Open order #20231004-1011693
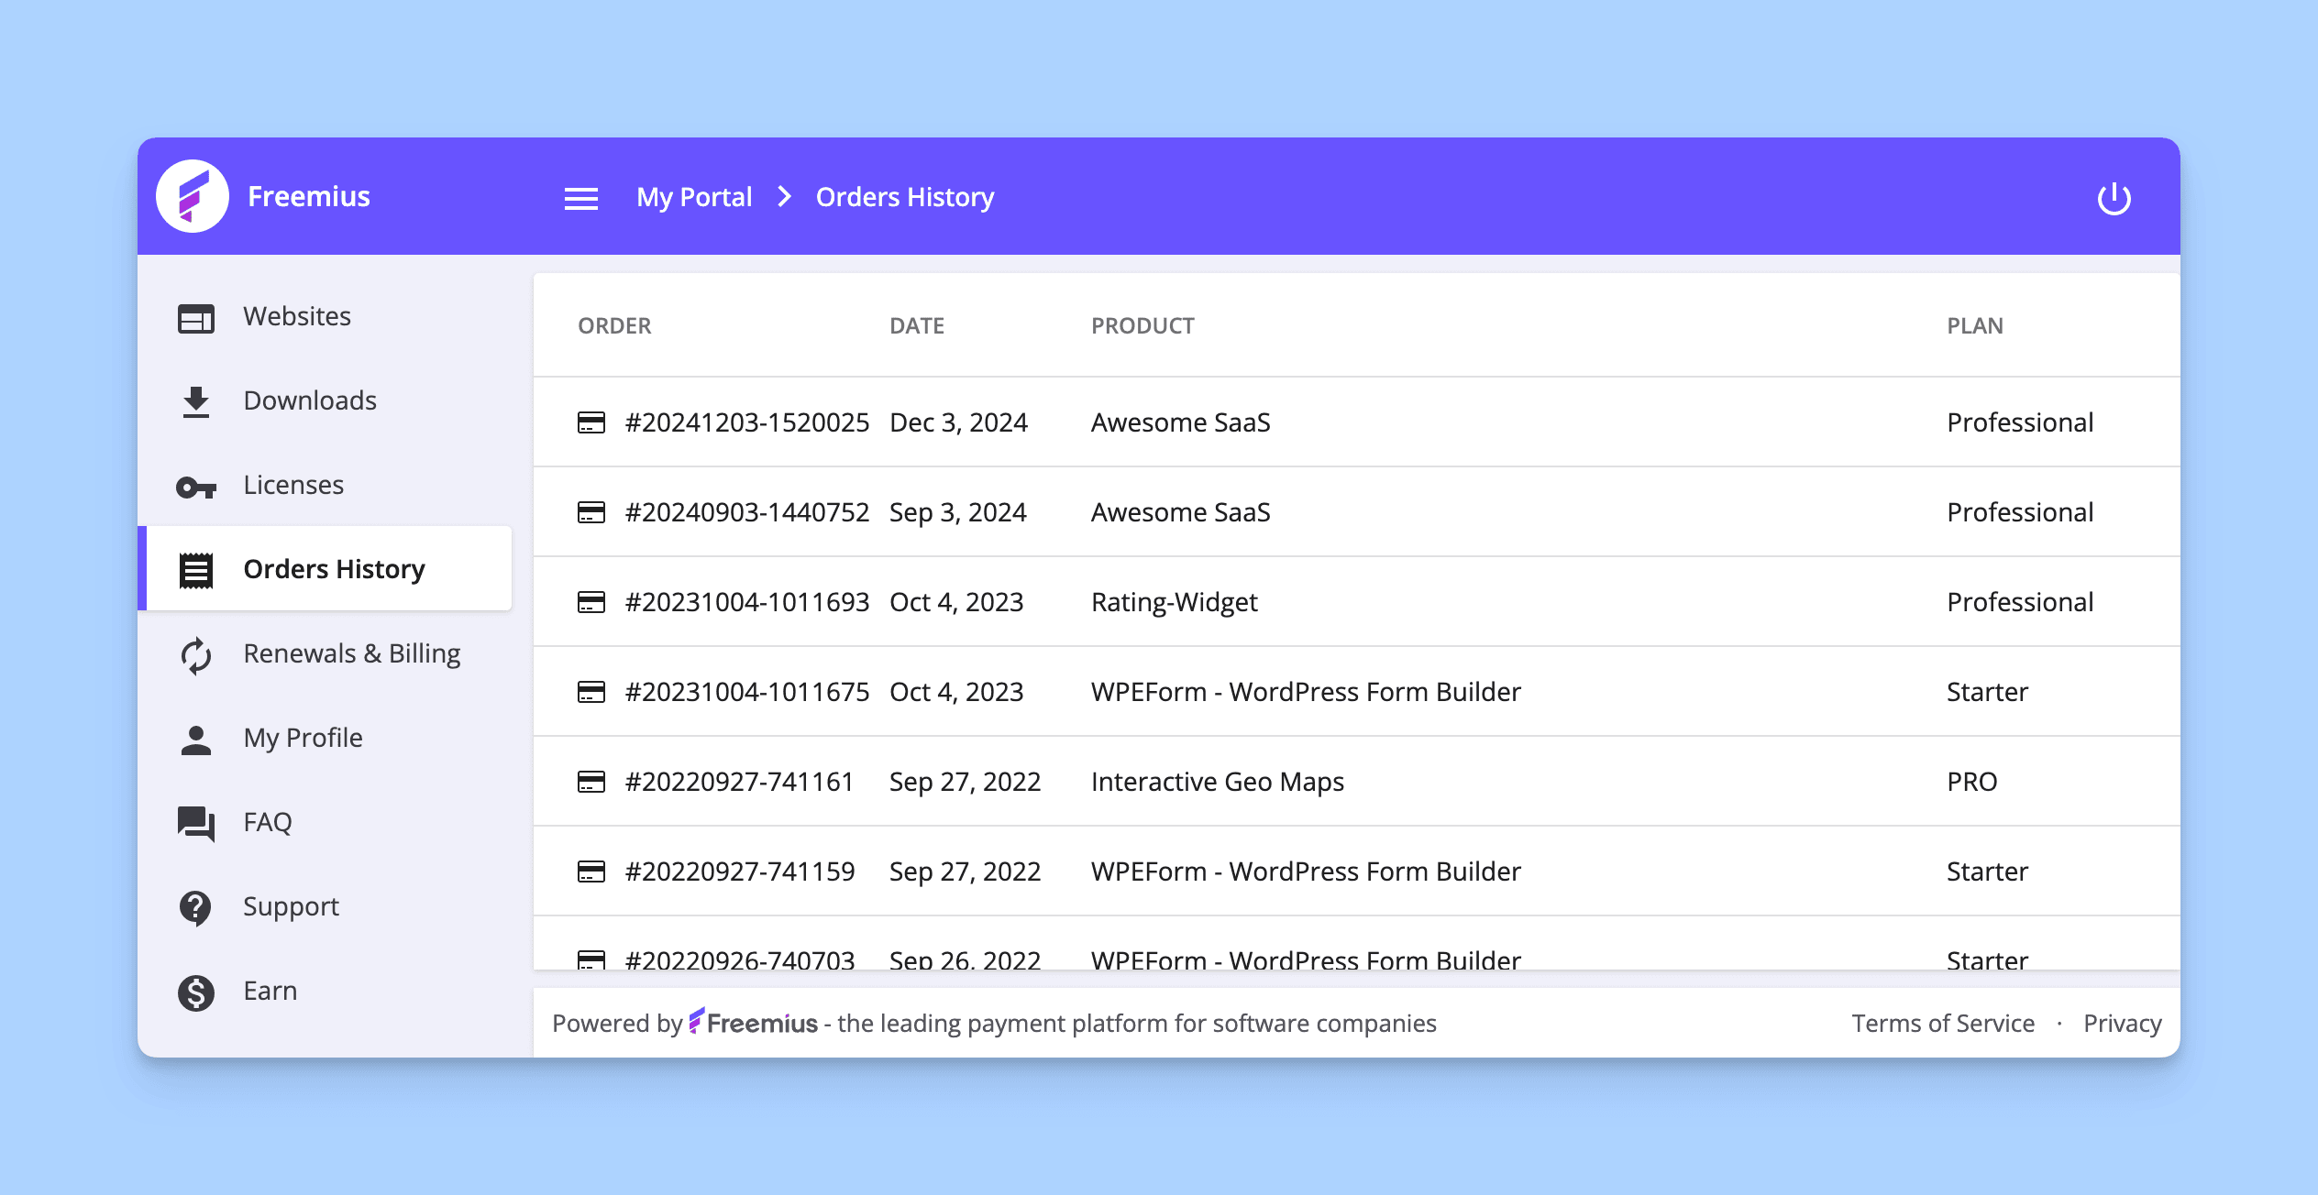The height and width of the screenshot is (1195, 2318). point(746,602)
